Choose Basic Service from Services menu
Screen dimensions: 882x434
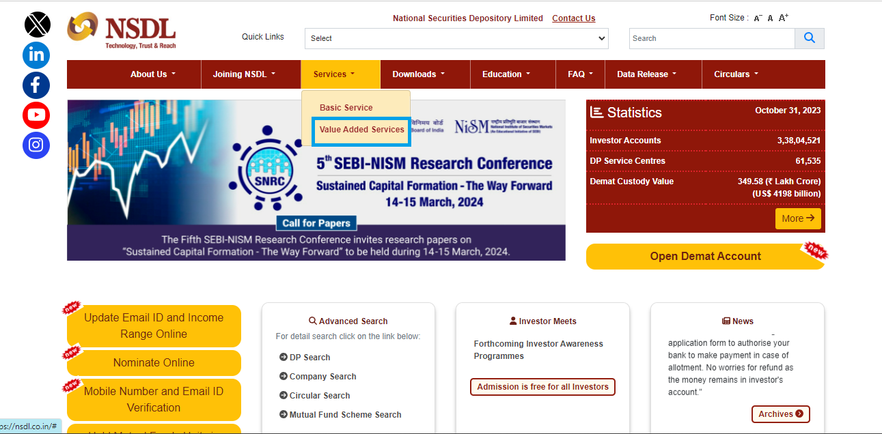346,108
